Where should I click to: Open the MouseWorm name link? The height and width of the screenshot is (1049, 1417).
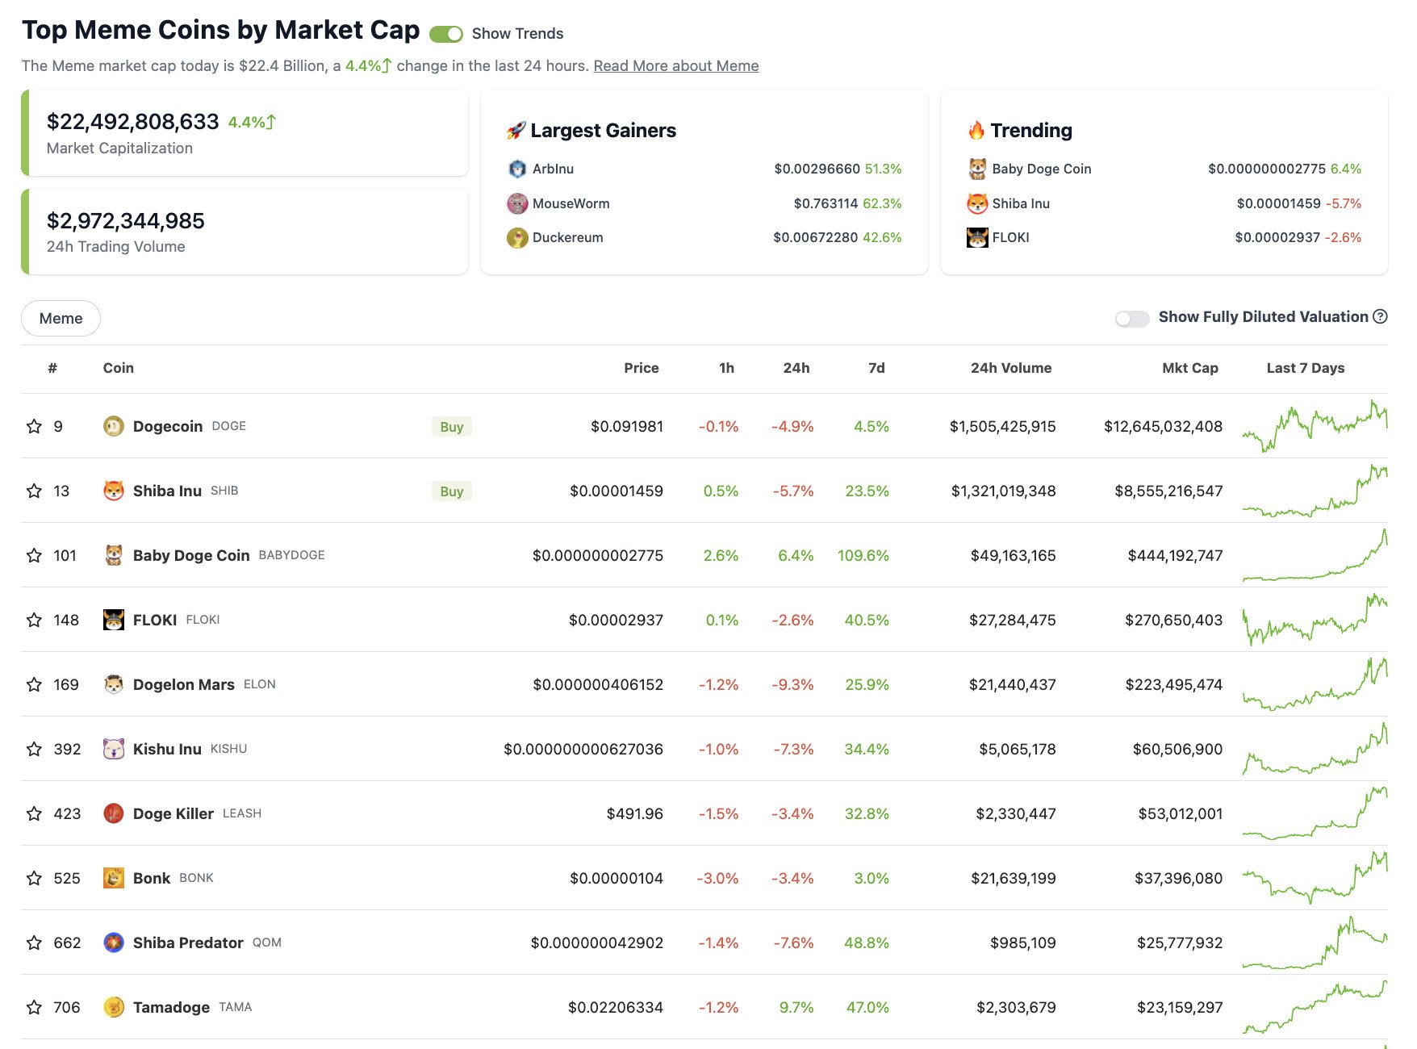[x=571, y=203]
